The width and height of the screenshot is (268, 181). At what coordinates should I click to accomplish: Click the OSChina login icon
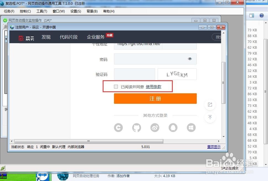pyautogui.click(x=118, y=128)
